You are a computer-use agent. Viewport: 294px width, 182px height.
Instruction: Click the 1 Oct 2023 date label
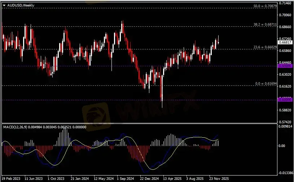pos(56,178)
